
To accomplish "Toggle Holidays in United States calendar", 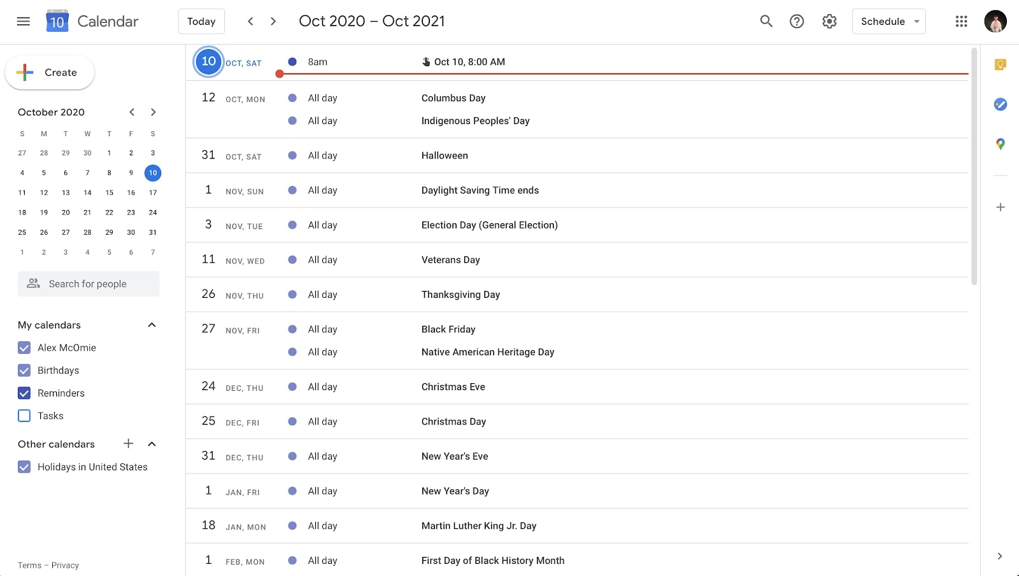I will (24, 467).
